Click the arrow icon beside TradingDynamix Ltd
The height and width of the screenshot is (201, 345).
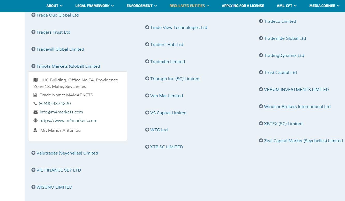(x=261, y=55)
